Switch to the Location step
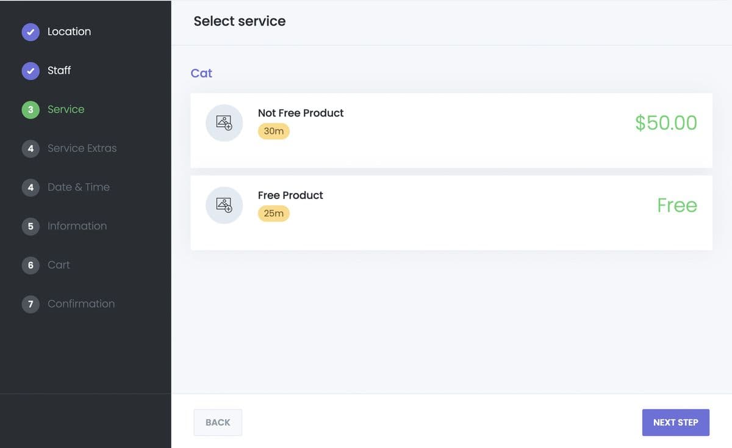The height and width of the screenshot is (448, 732). point(69,32)
